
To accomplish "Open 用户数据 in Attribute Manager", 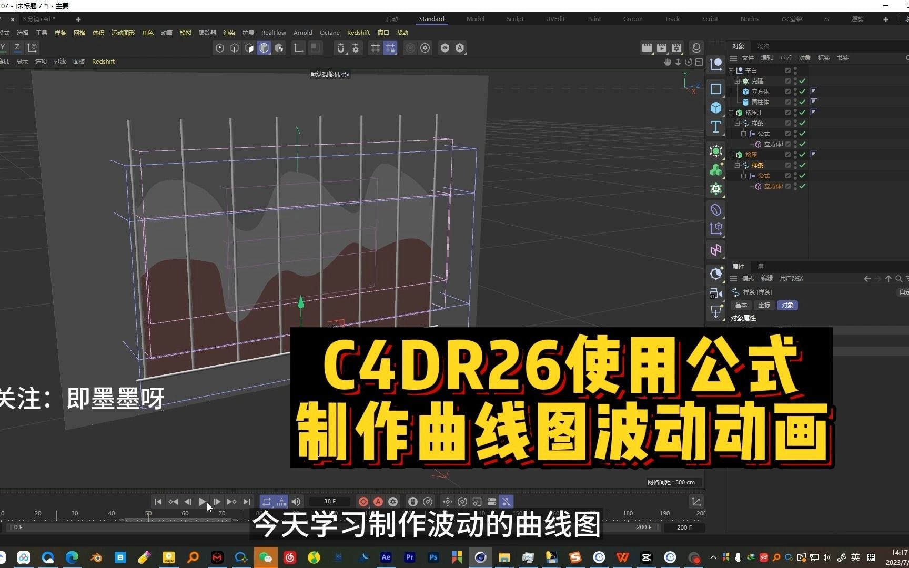I will (x=791, y=278).
